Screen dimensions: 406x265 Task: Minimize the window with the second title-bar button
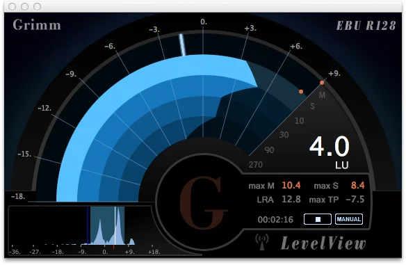[x=24, y=6]
